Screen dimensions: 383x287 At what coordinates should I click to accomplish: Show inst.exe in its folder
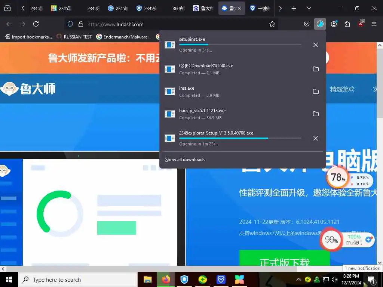pyautogui.click(x=316, y=92)
